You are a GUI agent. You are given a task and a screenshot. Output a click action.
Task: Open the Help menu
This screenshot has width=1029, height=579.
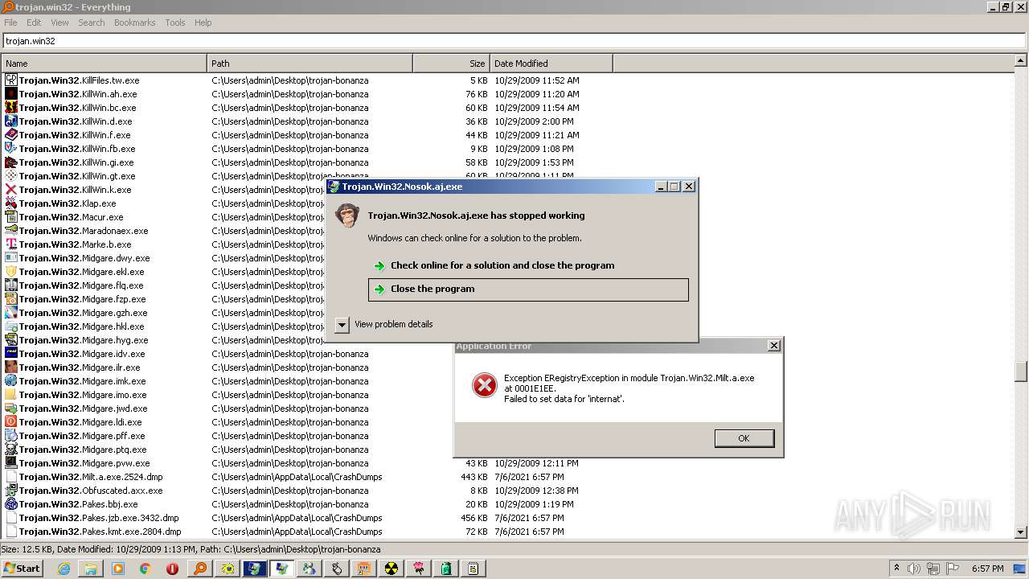point(203,23)
